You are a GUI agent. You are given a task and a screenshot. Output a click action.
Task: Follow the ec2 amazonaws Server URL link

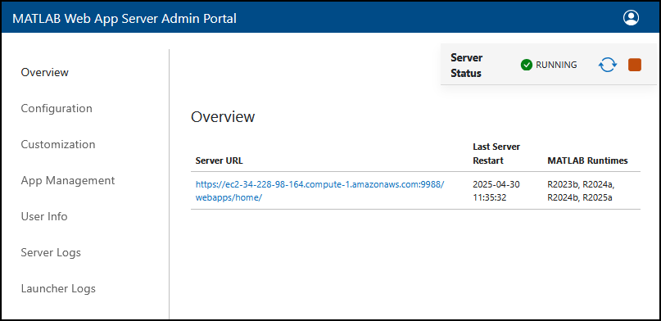pos(320,191)
